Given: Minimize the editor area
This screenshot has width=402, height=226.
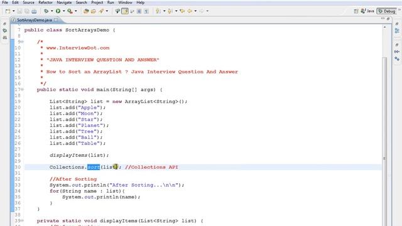Looking at the screenshot, I should point(383,18).
